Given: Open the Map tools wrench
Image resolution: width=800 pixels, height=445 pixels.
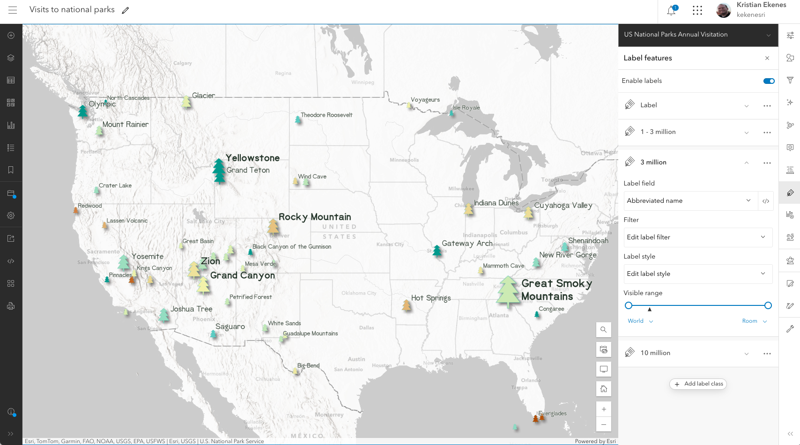Looking at the screenshot, I should [790, 329].
